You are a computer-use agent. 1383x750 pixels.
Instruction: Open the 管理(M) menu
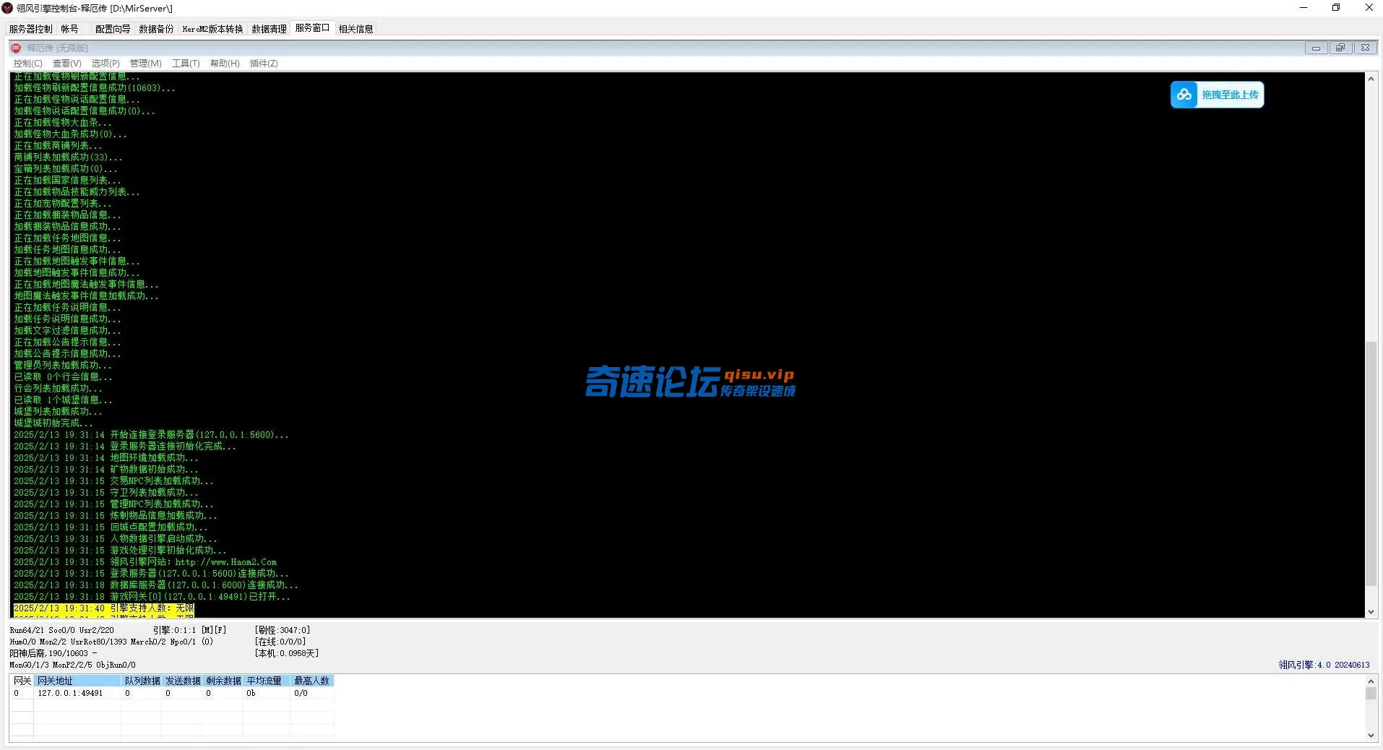tap(145, 64)
